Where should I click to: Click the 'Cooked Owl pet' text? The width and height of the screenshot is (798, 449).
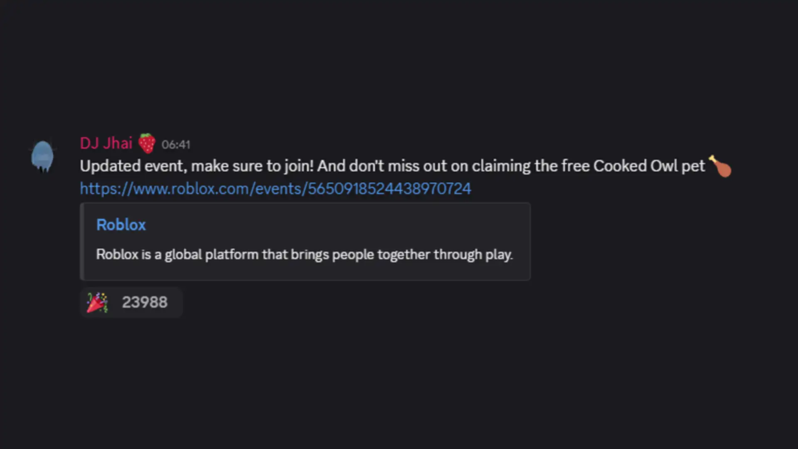coord(649,166)
